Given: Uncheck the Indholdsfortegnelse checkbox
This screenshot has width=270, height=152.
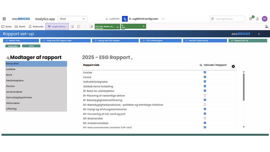Looking at the screenshot, I should [x=205, y=81].
